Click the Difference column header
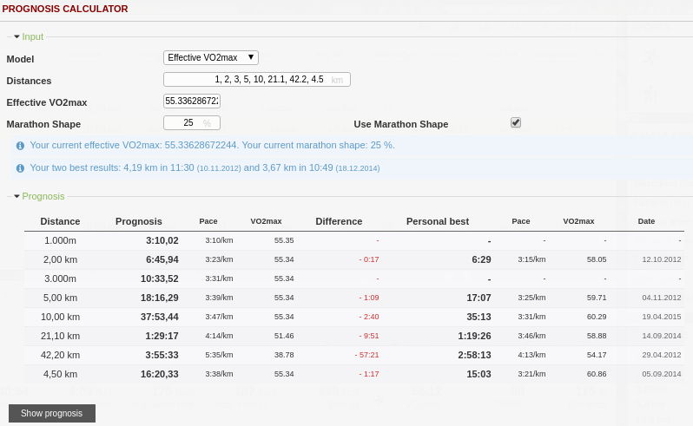The image size is (693, 426). [339, 221]
